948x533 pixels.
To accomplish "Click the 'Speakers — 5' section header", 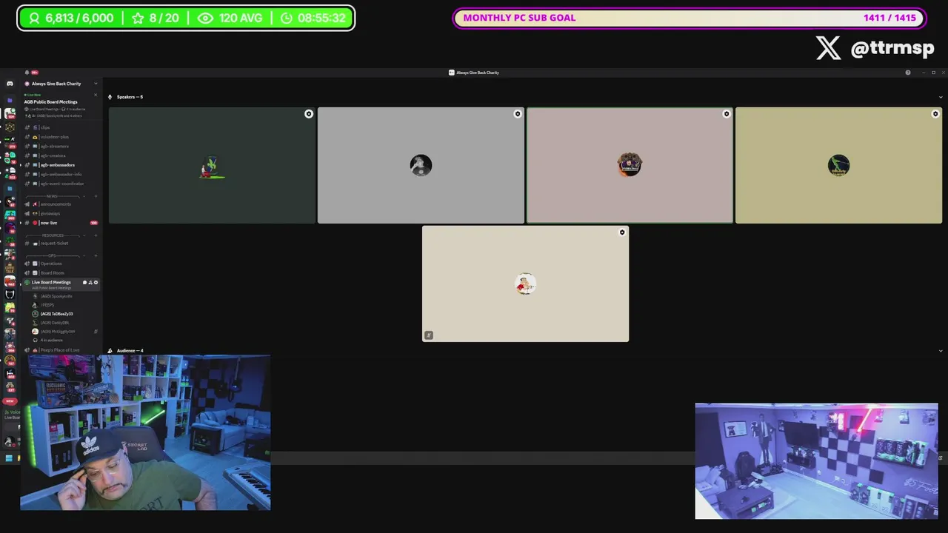I will pyautogui.click(x=130, y=97).
